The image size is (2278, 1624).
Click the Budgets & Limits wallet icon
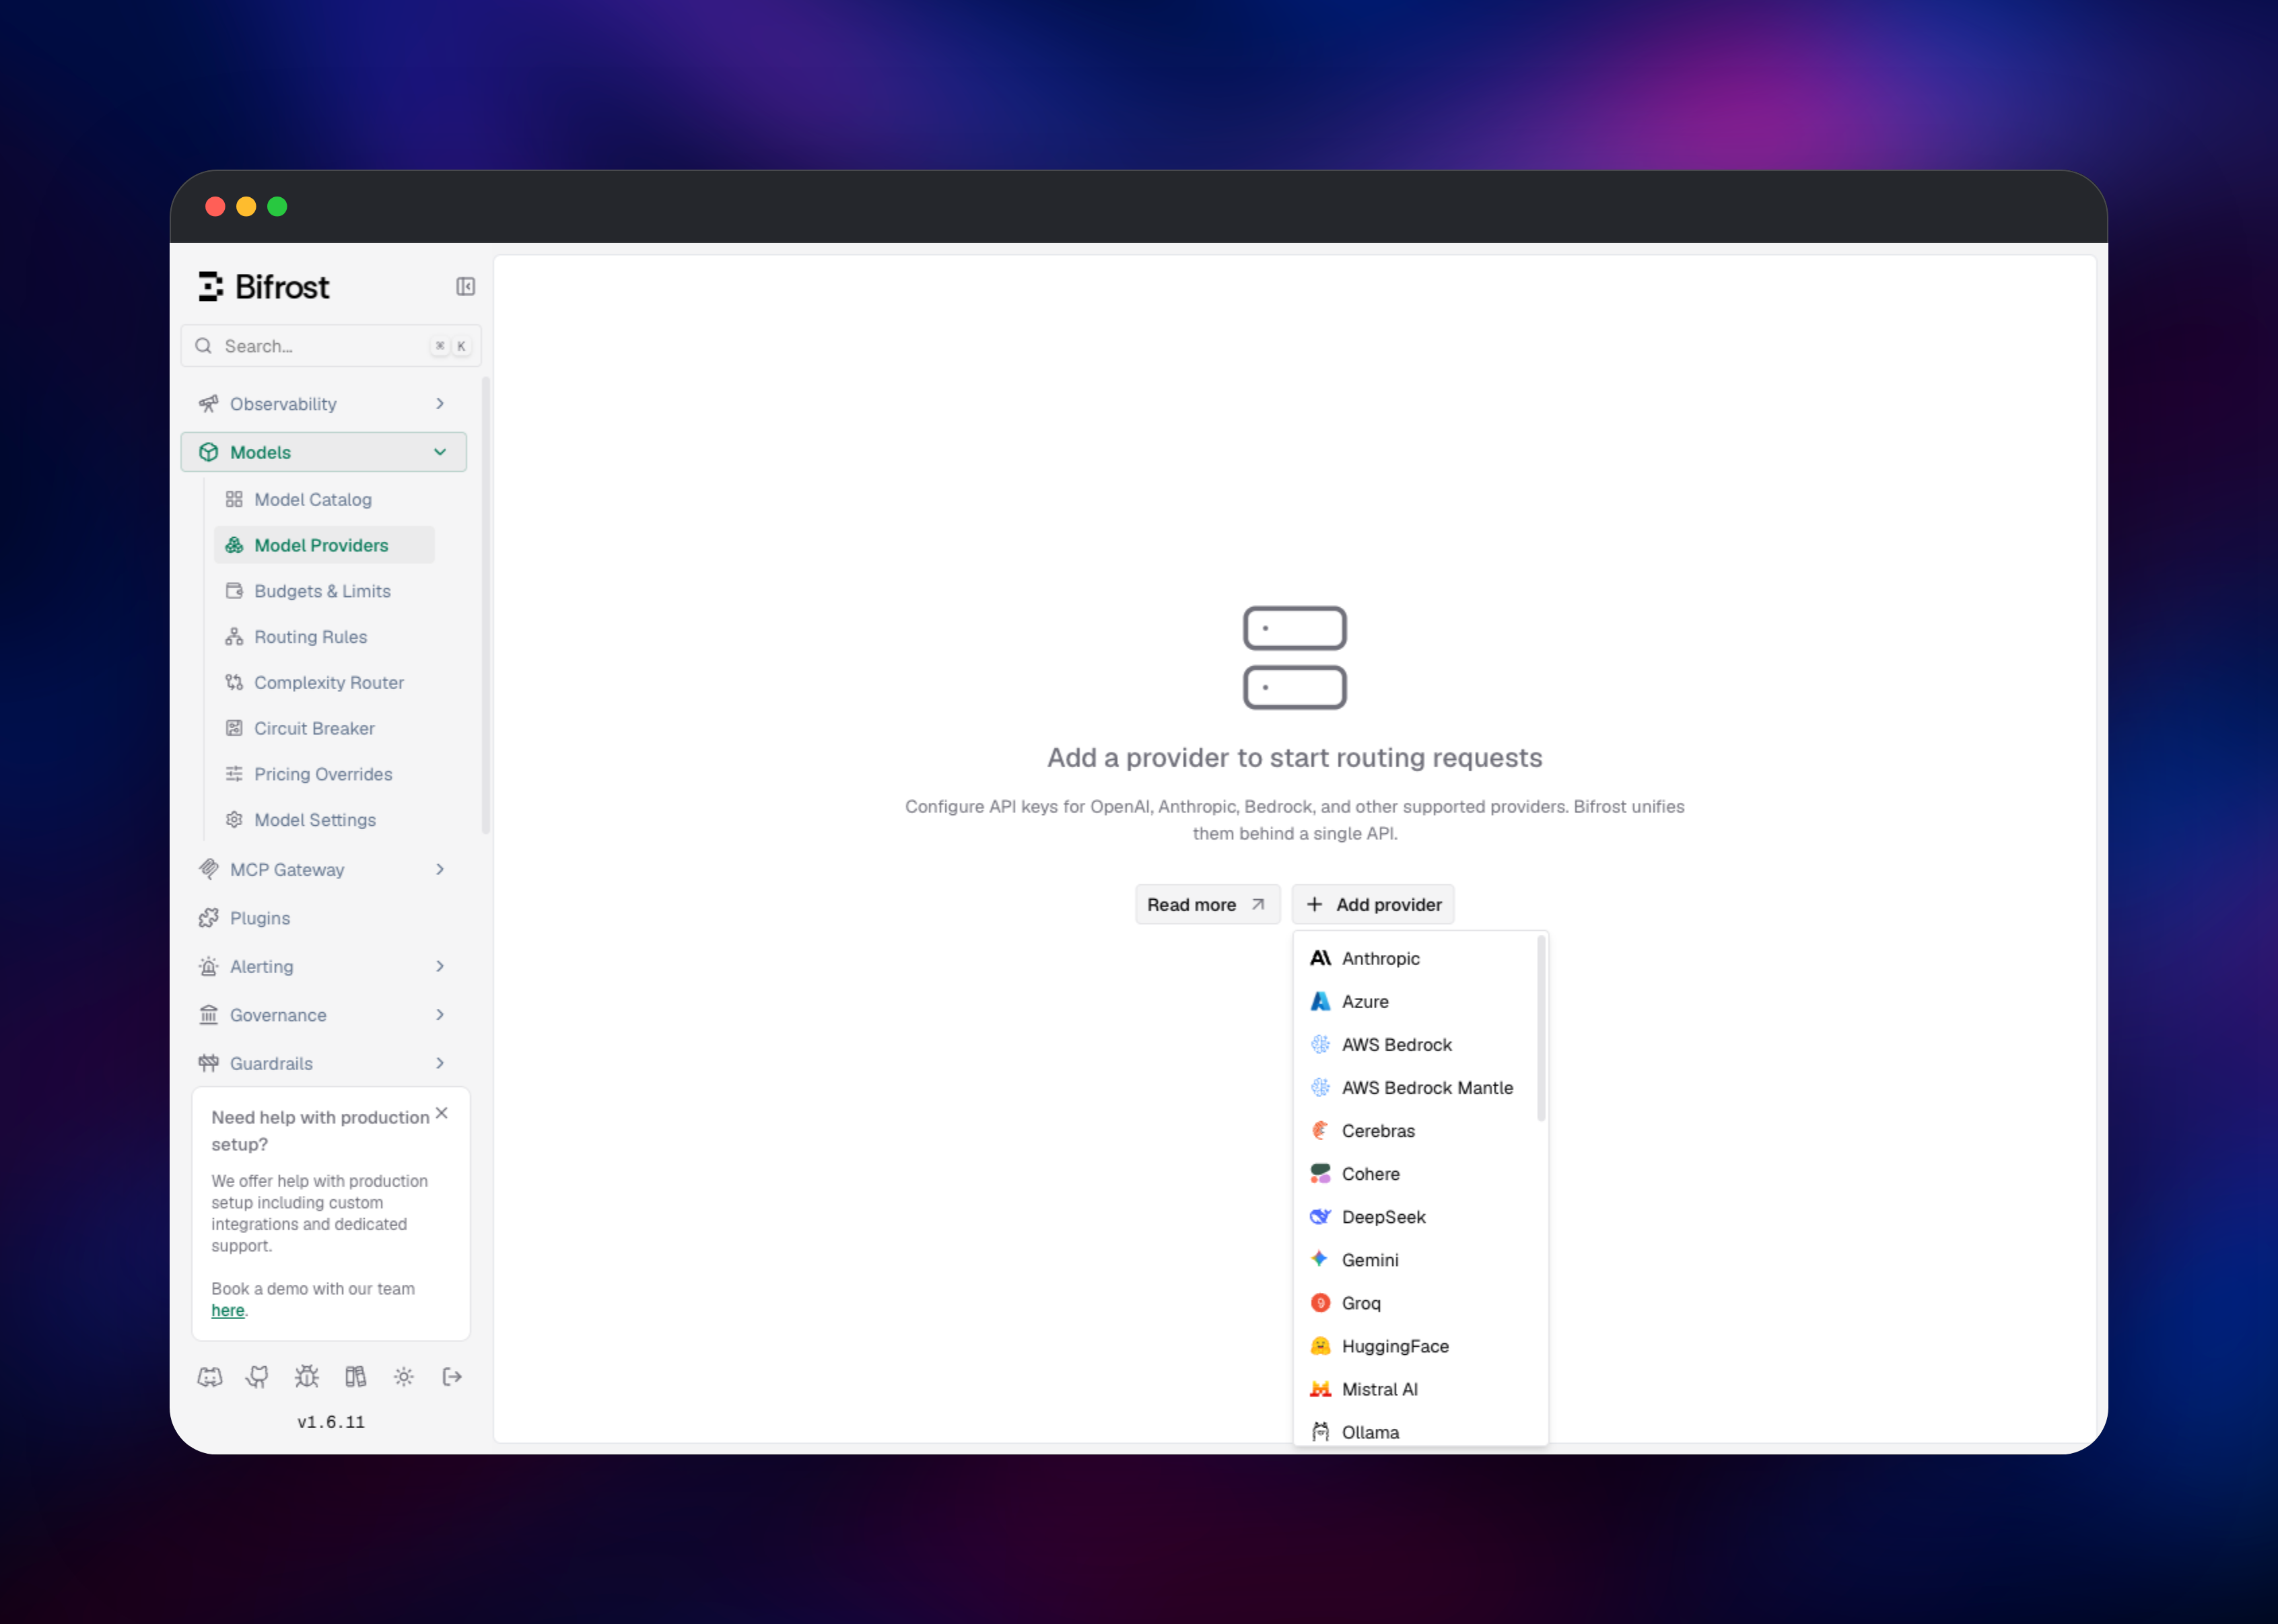pos(234,591)
